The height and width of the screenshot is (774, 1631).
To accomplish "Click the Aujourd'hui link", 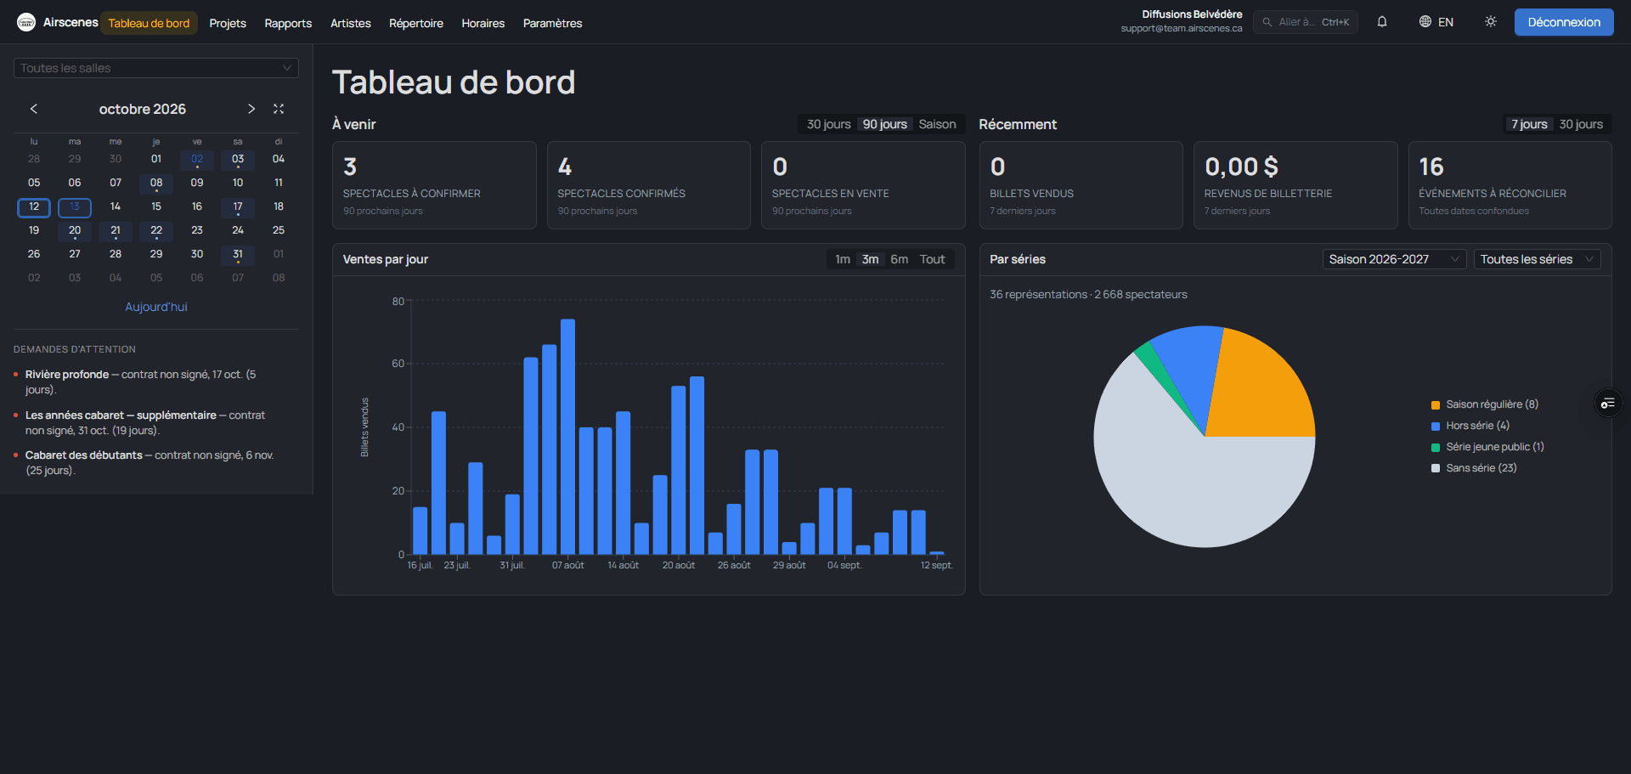I will (x=156, y=307).
